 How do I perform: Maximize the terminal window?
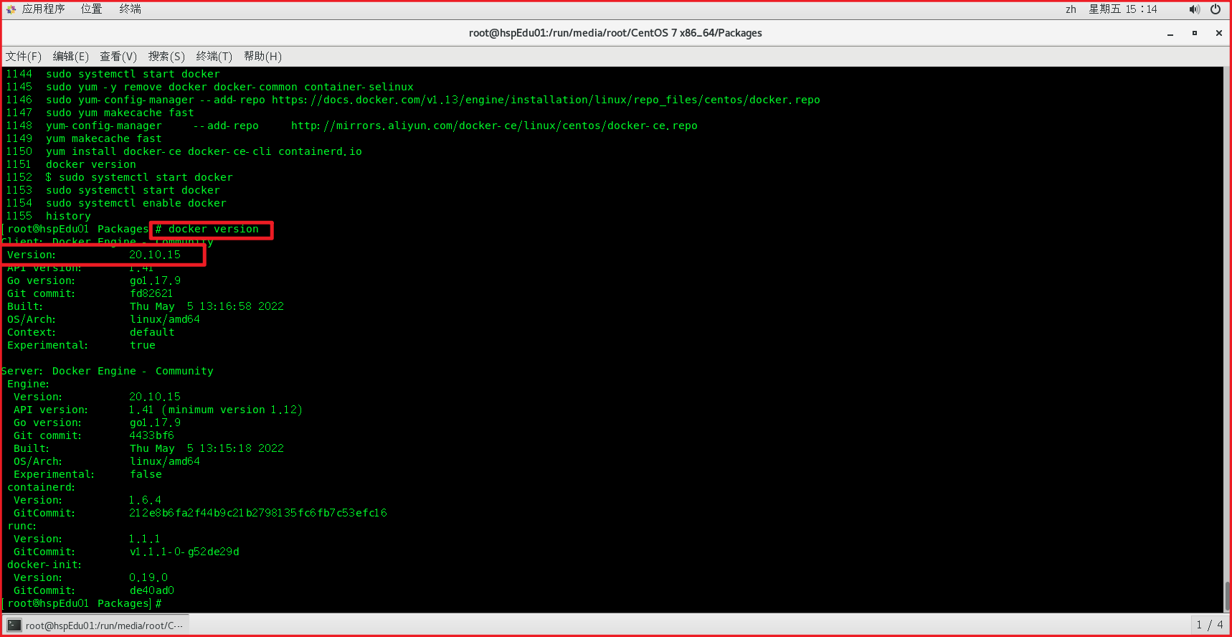click(x=1195, y=33)
